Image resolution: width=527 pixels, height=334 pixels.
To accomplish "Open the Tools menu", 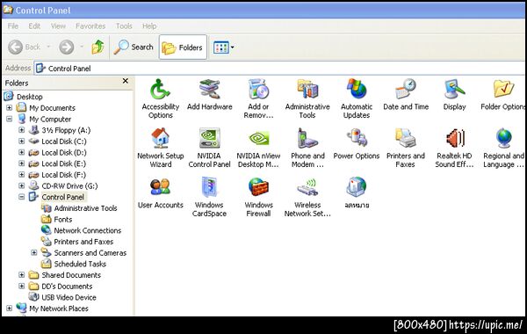I will (x=124, y=25).
